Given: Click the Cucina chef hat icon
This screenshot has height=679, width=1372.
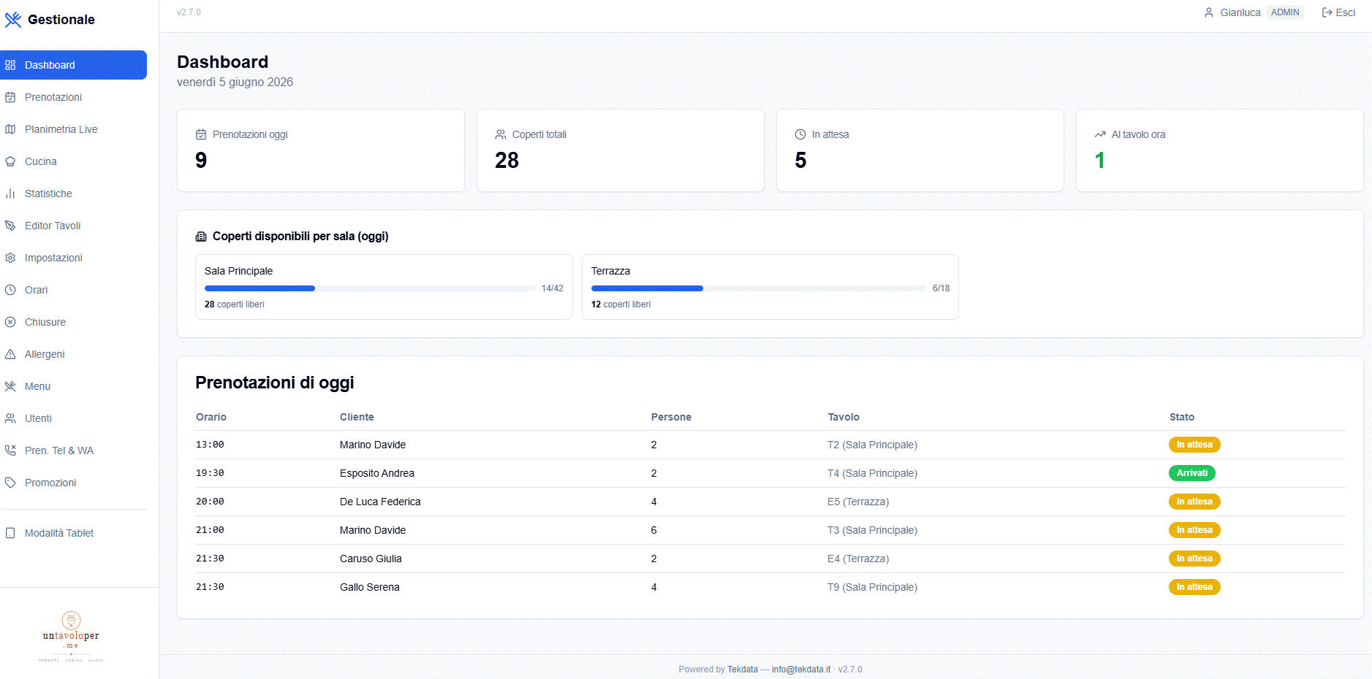Looking at the screenshot, I should [x=10, y=161].
